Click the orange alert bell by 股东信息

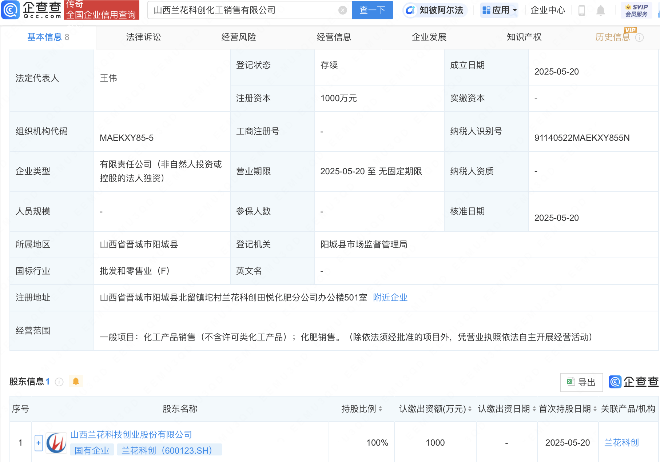76,381
